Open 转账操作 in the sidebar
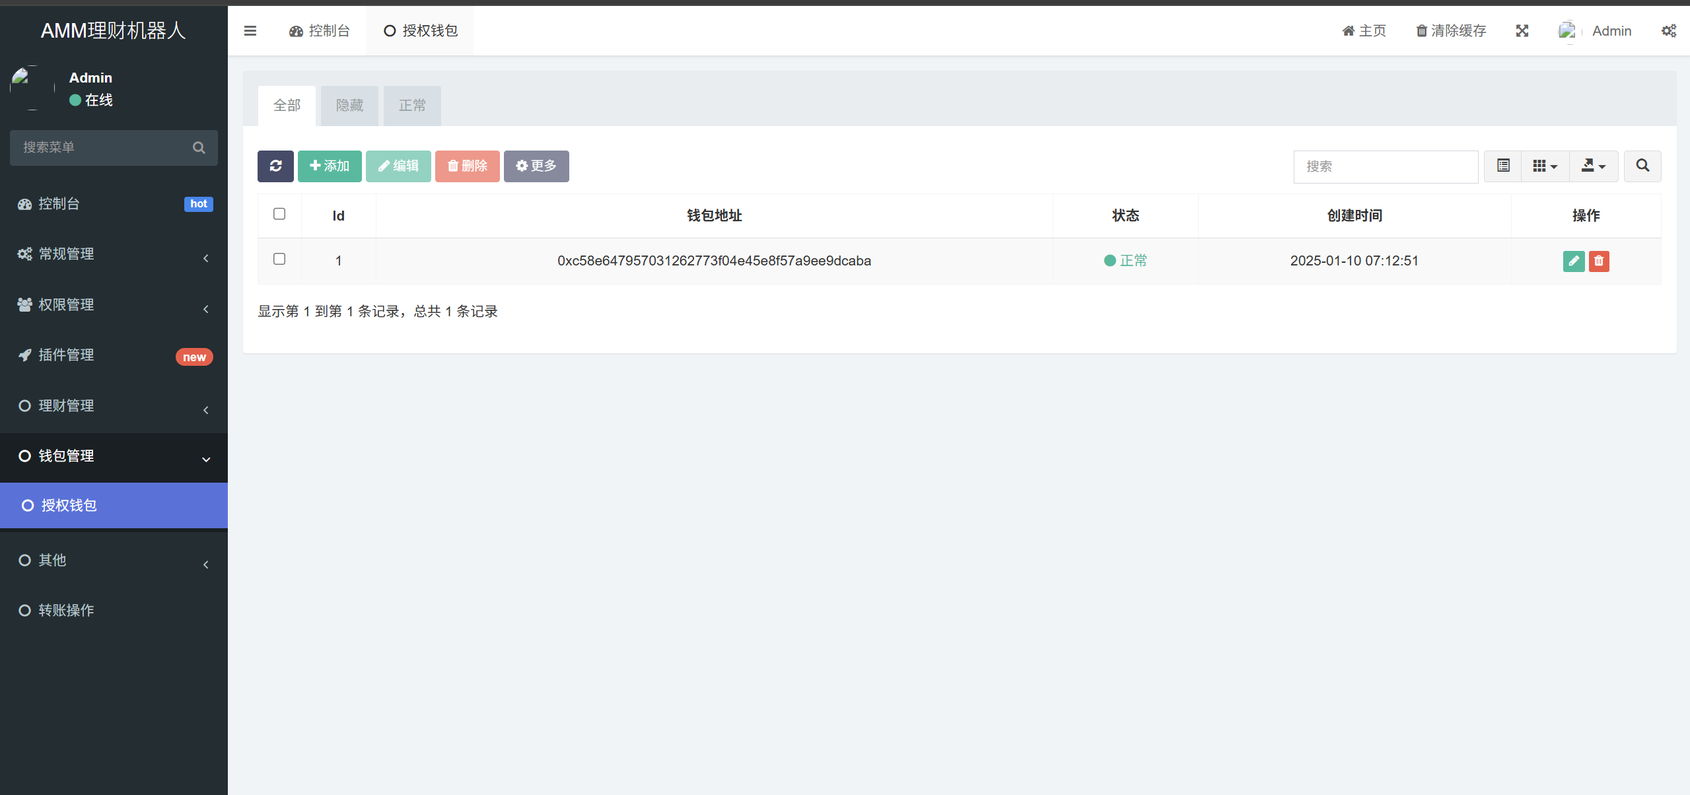1690x795 pixels. tap(66, 611)
